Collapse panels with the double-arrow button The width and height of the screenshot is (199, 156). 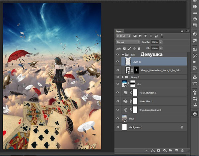[x=182, y=31]
